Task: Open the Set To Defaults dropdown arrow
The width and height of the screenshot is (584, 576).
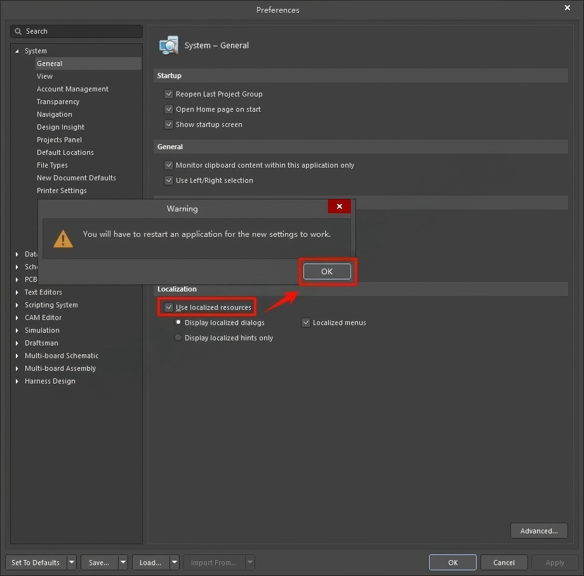Action: click(72, 562)
